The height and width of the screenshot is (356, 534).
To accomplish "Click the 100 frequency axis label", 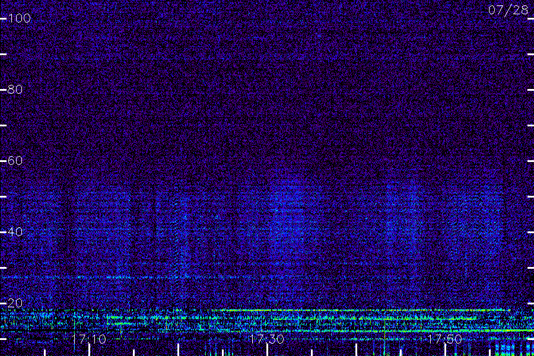I will tap(19, 18).
